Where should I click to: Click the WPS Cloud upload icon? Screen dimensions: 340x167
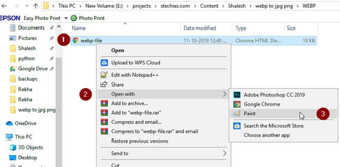pos(104,63)
